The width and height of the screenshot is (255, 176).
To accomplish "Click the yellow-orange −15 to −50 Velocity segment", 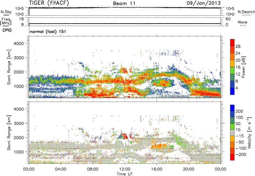I will tap(232, 139).
